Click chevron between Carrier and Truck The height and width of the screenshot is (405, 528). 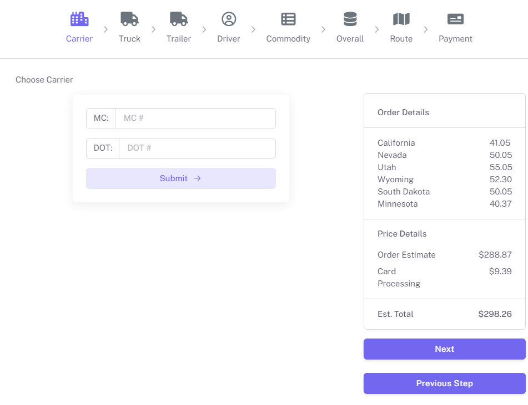(x=105, y=29)
